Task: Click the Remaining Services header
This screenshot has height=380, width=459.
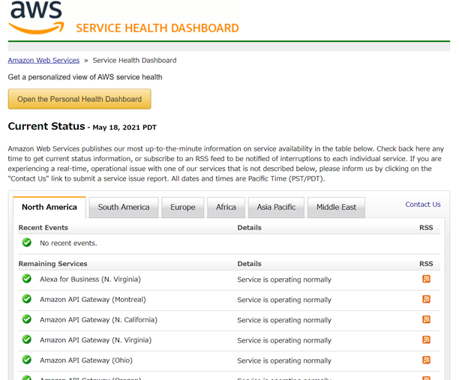Action: click(53, 264)
